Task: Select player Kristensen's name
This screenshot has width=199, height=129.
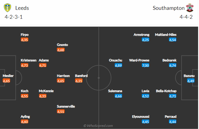Action: (29, 60)
